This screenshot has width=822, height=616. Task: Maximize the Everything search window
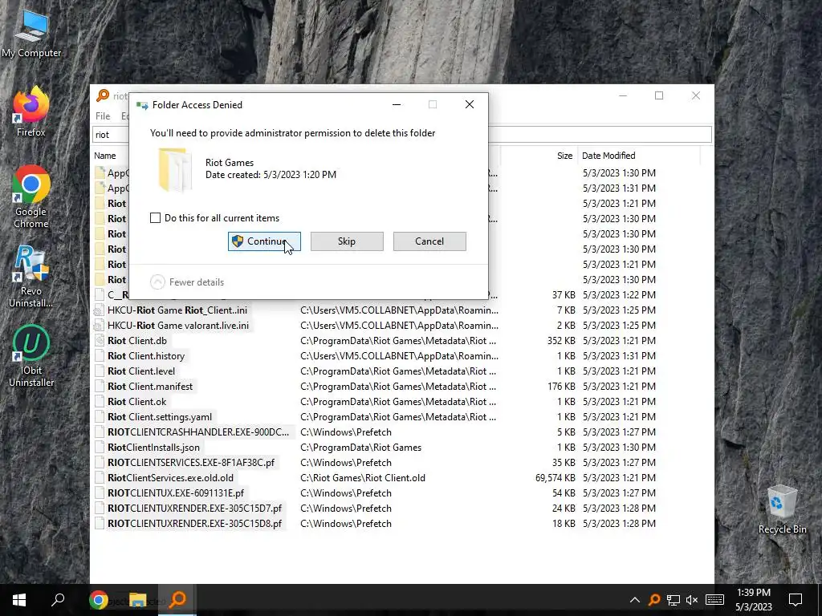[659, 95]
